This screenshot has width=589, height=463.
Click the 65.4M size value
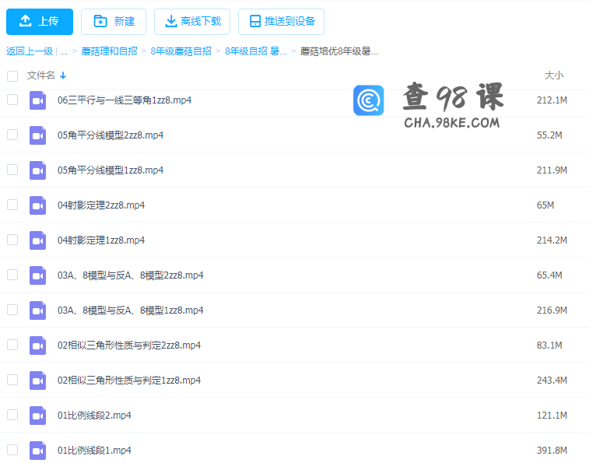549,275
